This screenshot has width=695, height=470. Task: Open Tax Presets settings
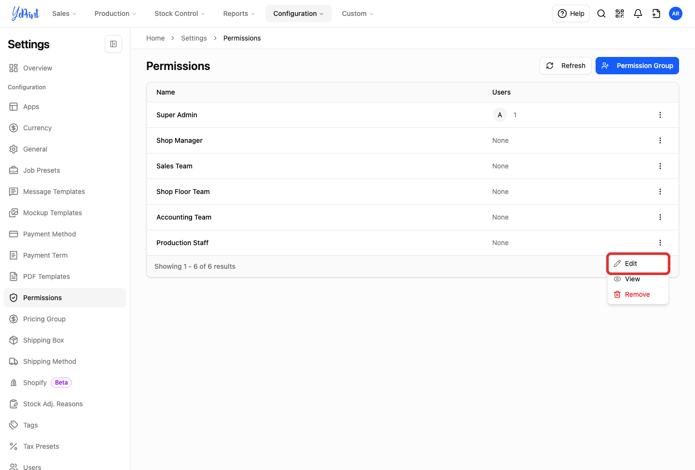(65, 446)
